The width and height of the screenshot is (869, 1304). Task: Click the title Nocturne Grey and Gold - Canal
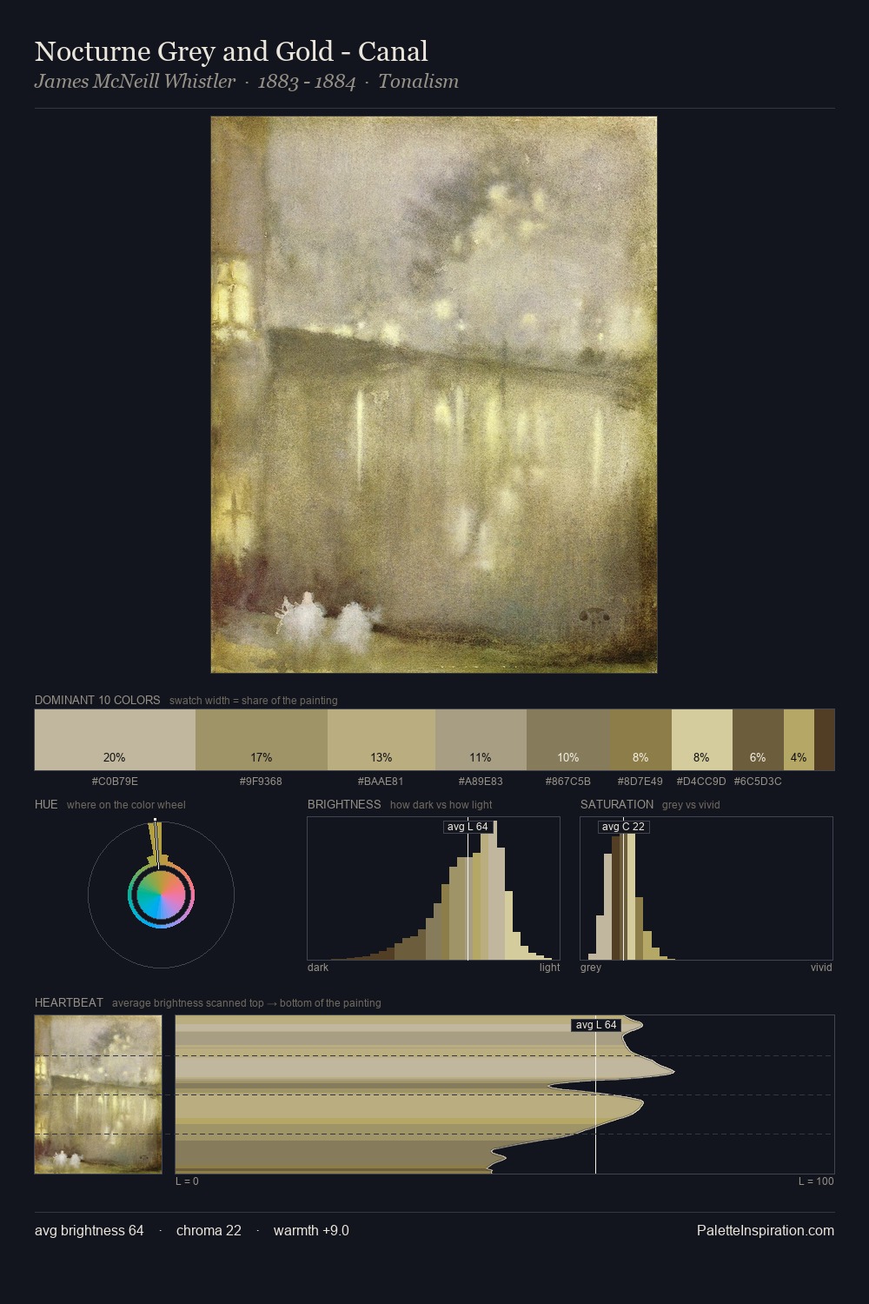click(231, 51)
